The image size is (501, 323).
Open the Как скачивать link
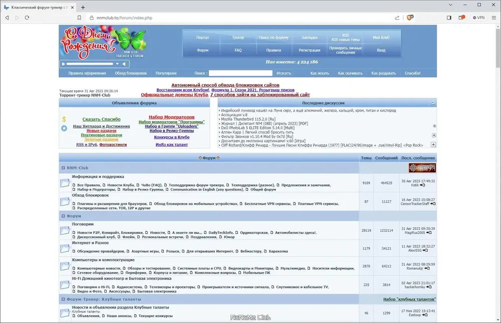coord(350,73)
